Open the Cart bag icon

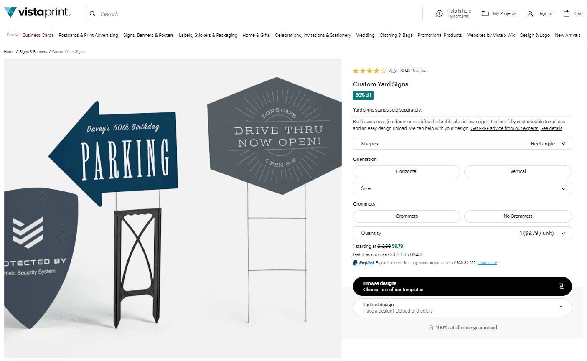click(567, 13)
